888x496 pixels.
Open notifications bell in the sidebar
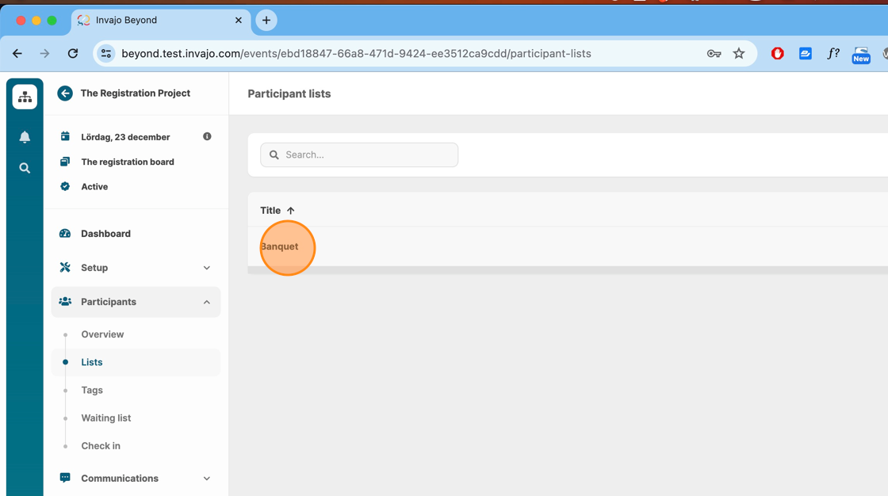pyautogui.click(x=25, y=137)
